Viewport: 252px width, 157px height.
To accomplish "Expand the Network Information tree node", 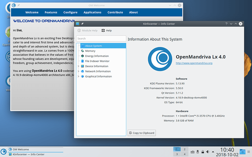I will coord(78,71).
